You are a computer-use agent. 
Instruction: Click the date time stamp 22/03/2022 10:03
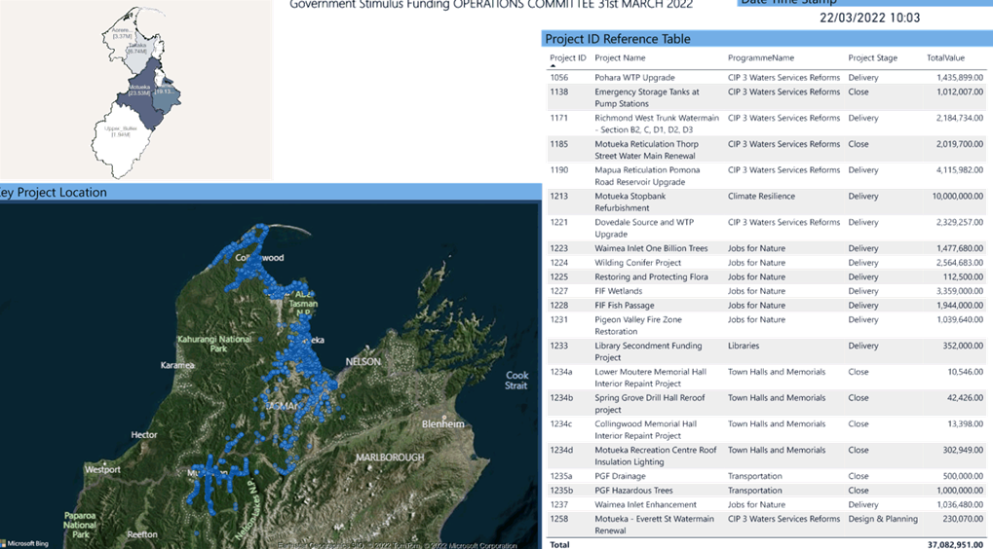coord(869,18)
